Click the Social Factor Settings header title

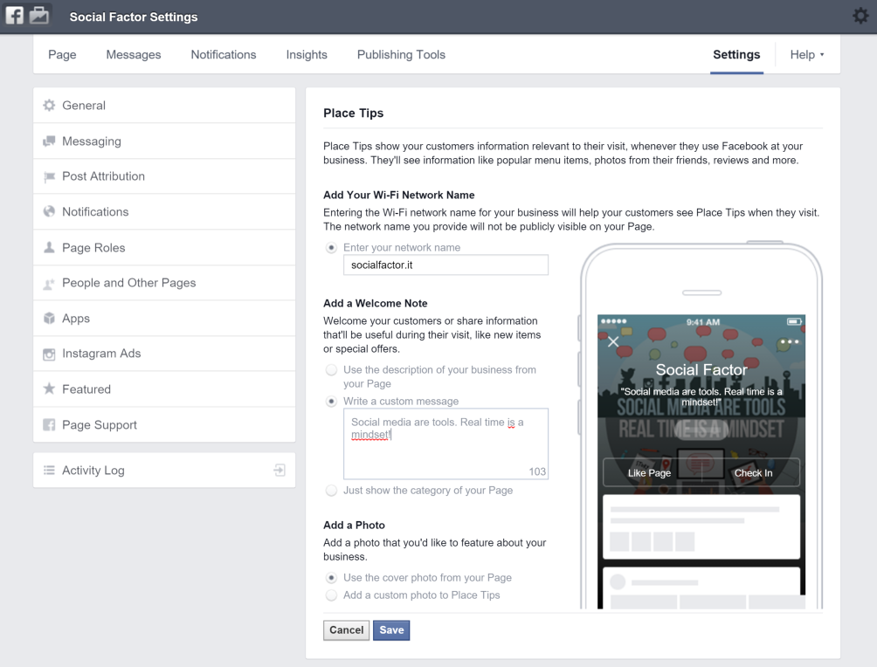[134, 17]
